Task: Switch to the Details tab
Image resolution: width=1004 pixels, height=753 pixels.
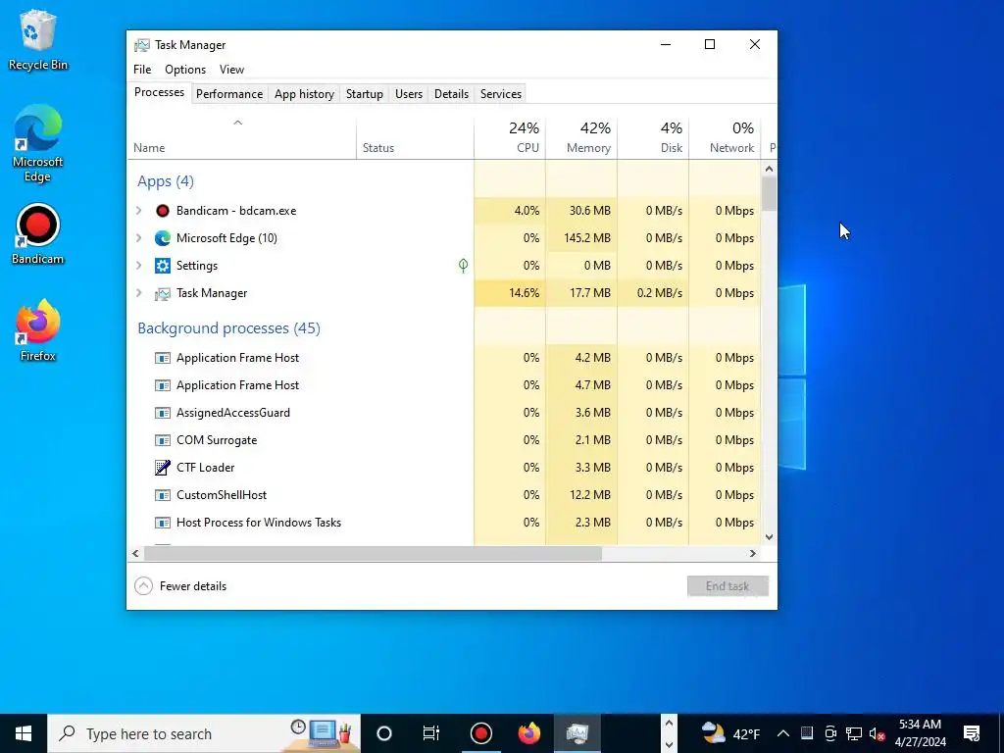Action: 451,94
